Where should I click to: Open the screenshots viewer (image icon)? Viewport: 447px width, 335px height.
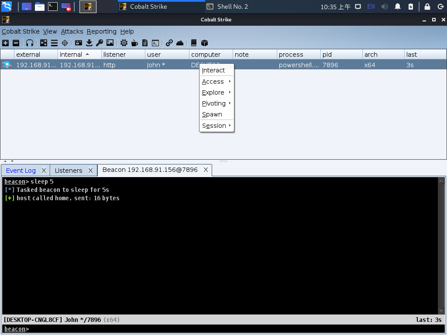[x=110, y=43]
